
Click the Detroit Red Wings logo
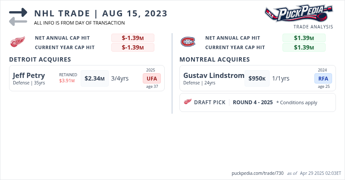pyautogui.click(x=18, y=42)
